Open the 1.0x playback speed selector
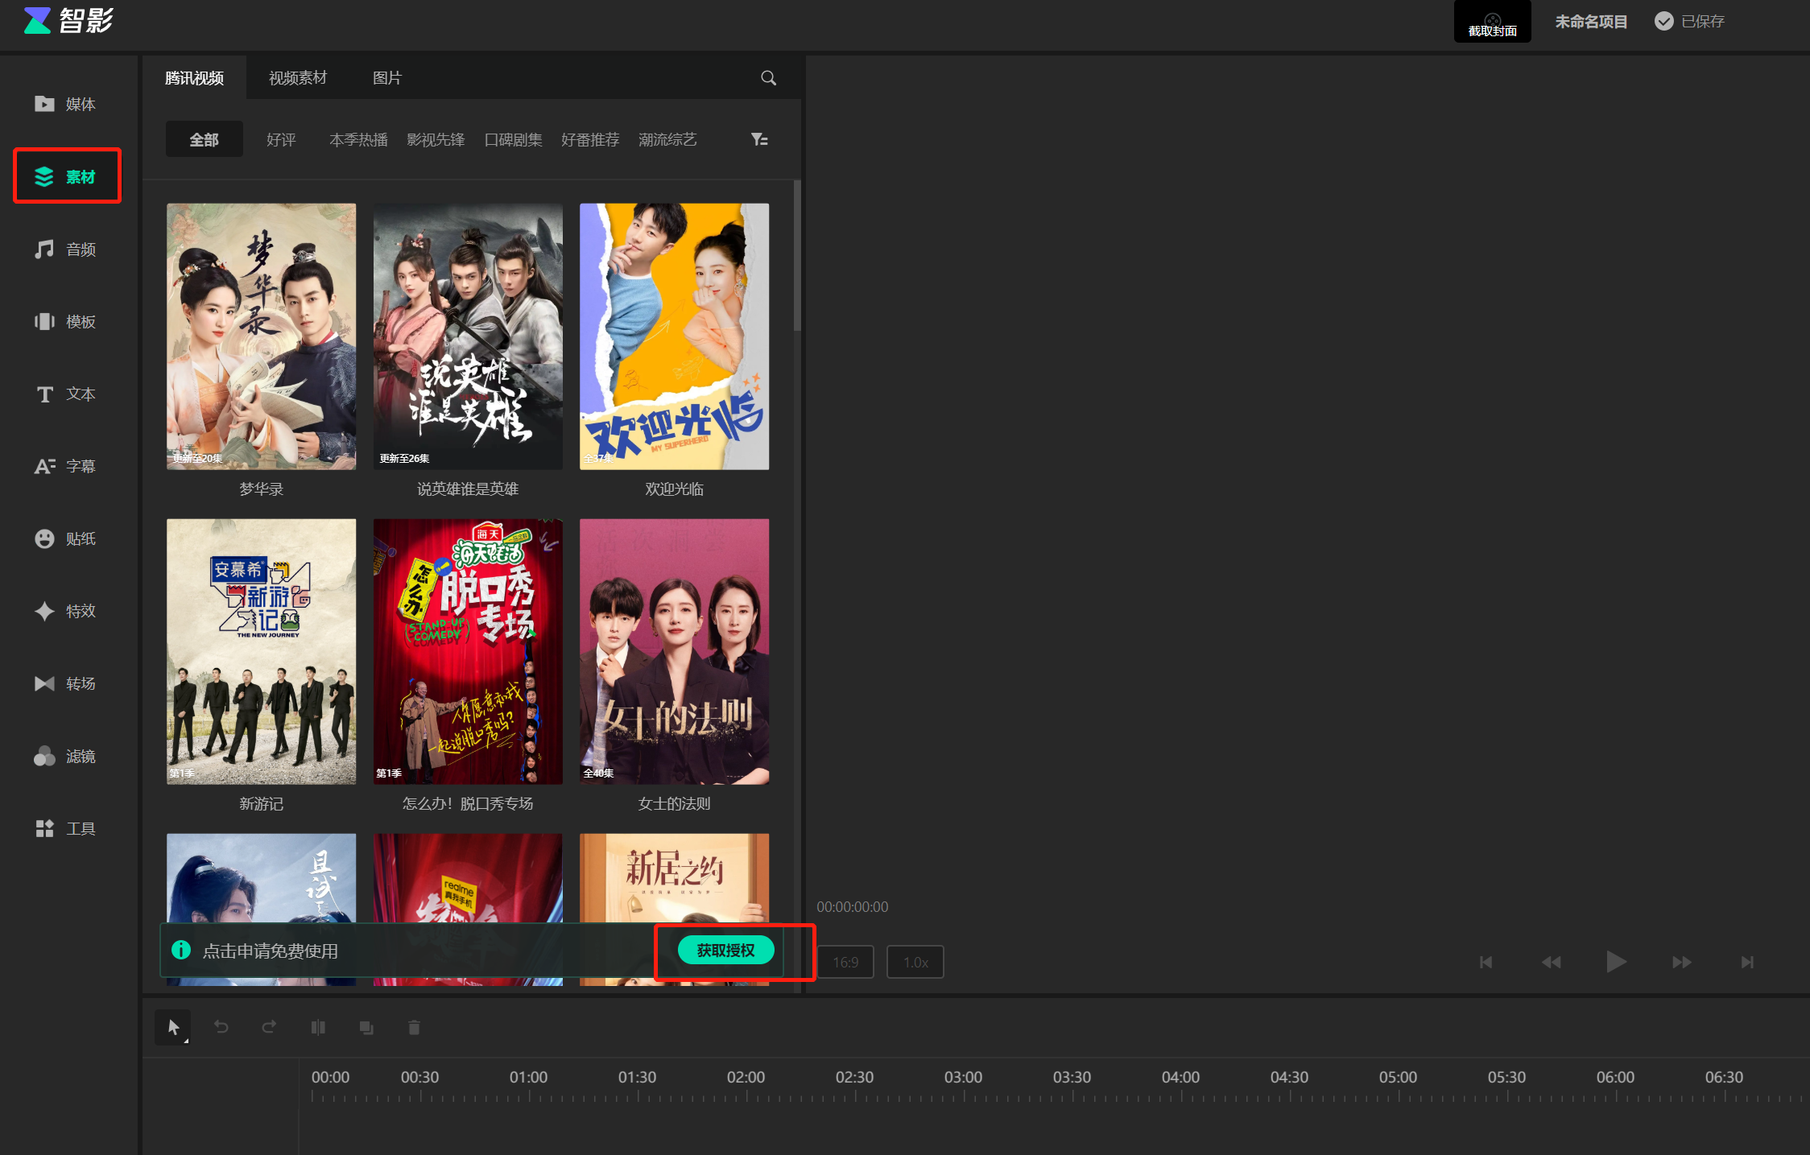1810x1155 pixels. (915, 962)
